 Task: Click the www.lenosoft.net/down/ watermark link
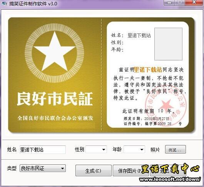pyautogui.click(x=170, y=180)
